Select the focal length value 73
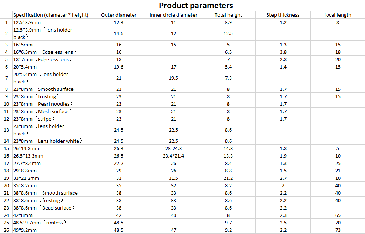 (x=338, y=230)
